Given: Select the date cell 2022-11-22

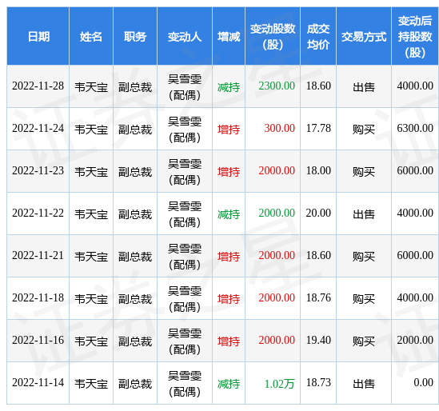Looking at the screenshot, I should 38,213.
